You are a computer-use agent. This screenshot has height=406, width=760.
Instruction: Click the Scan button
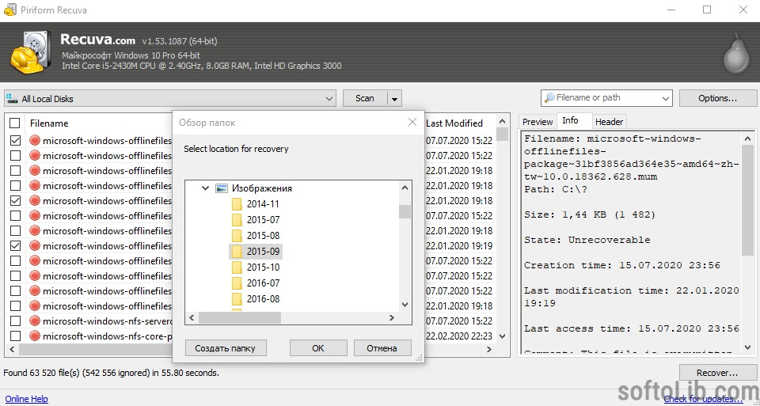point(364,98)
